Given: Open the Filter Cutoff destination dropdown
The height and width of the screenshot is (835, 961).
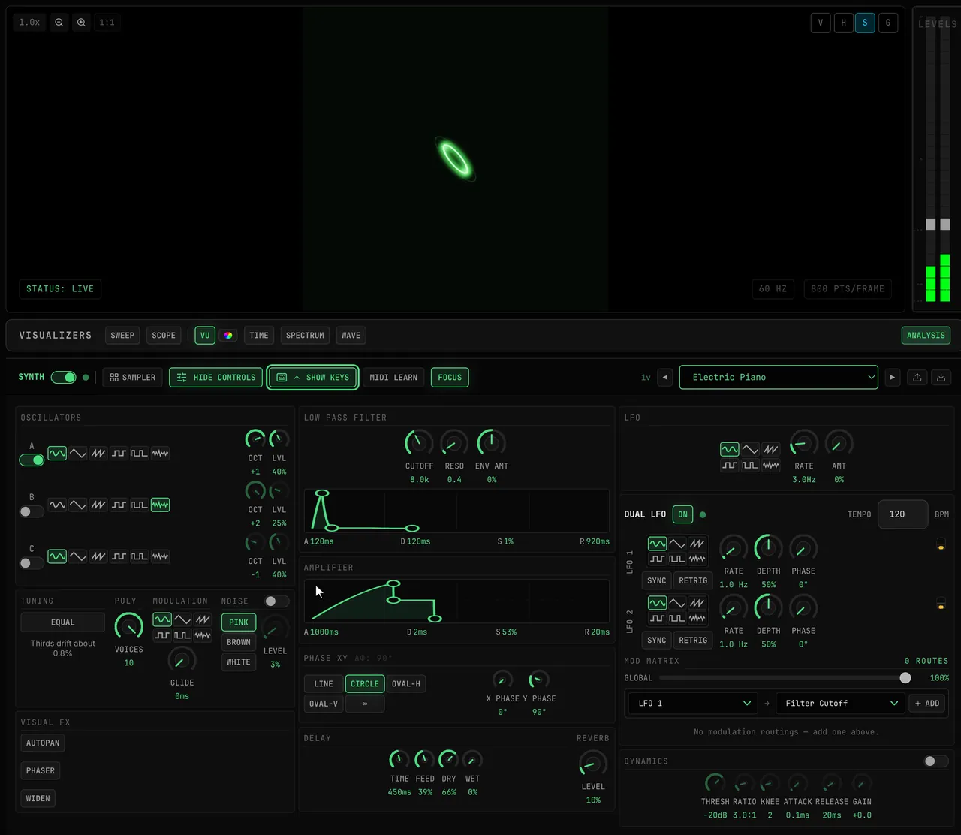Looking at the screenshot, I should tap(841, 704).
